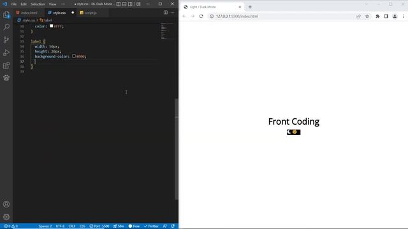Open black color swatch beside #000
The image size is (408, 229).
coord(74,56)
